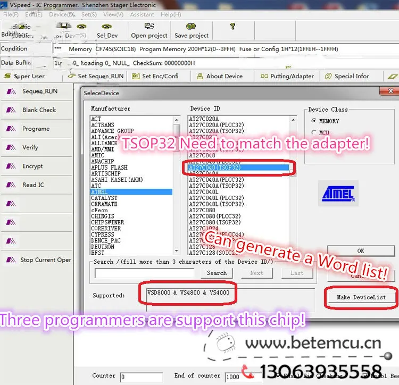
Task: Select device AT27C080
Action: (x=202, y=210)
